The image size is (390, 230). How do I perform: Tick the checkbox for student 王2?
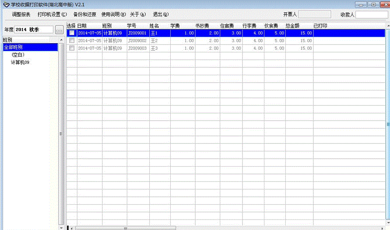click(x=71, y=41)
